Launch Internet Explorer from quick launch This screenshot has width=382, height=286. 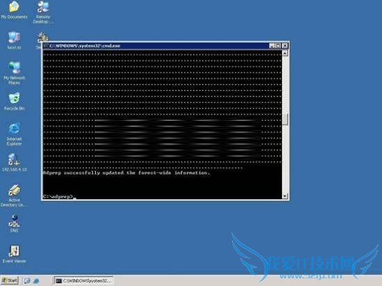pos(36,281)
